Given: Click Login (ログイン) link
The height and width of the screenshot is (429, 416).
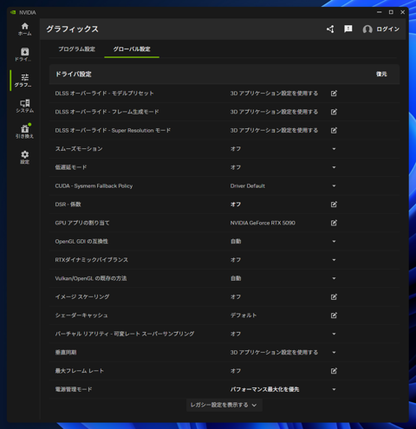Looking at the screenshot, I should tap(387, 29).
